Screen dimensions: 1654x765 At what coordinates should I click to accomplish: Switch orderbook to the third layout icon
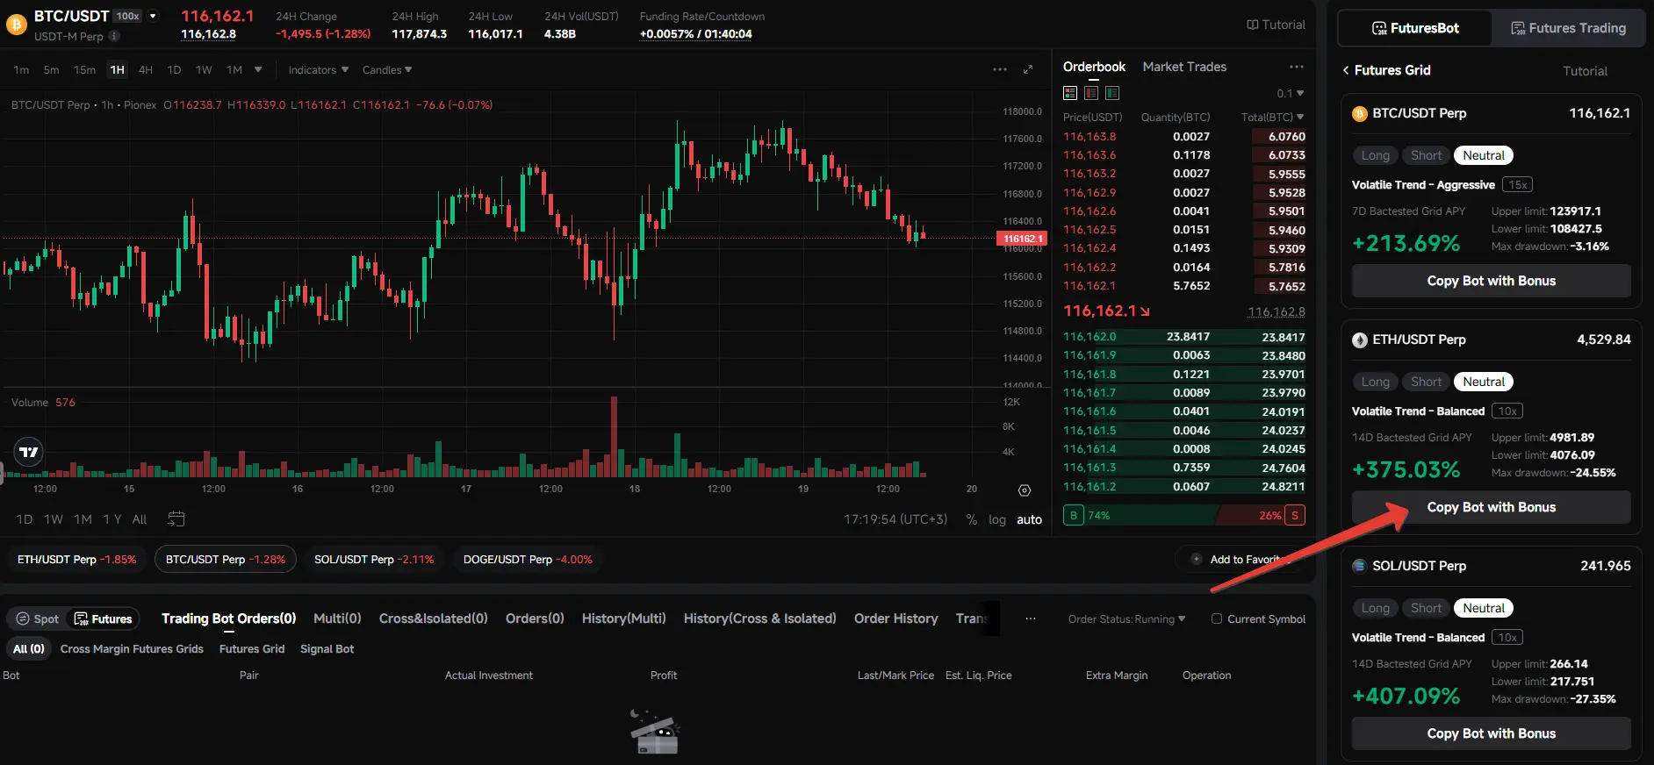(x=1112, y=93)
